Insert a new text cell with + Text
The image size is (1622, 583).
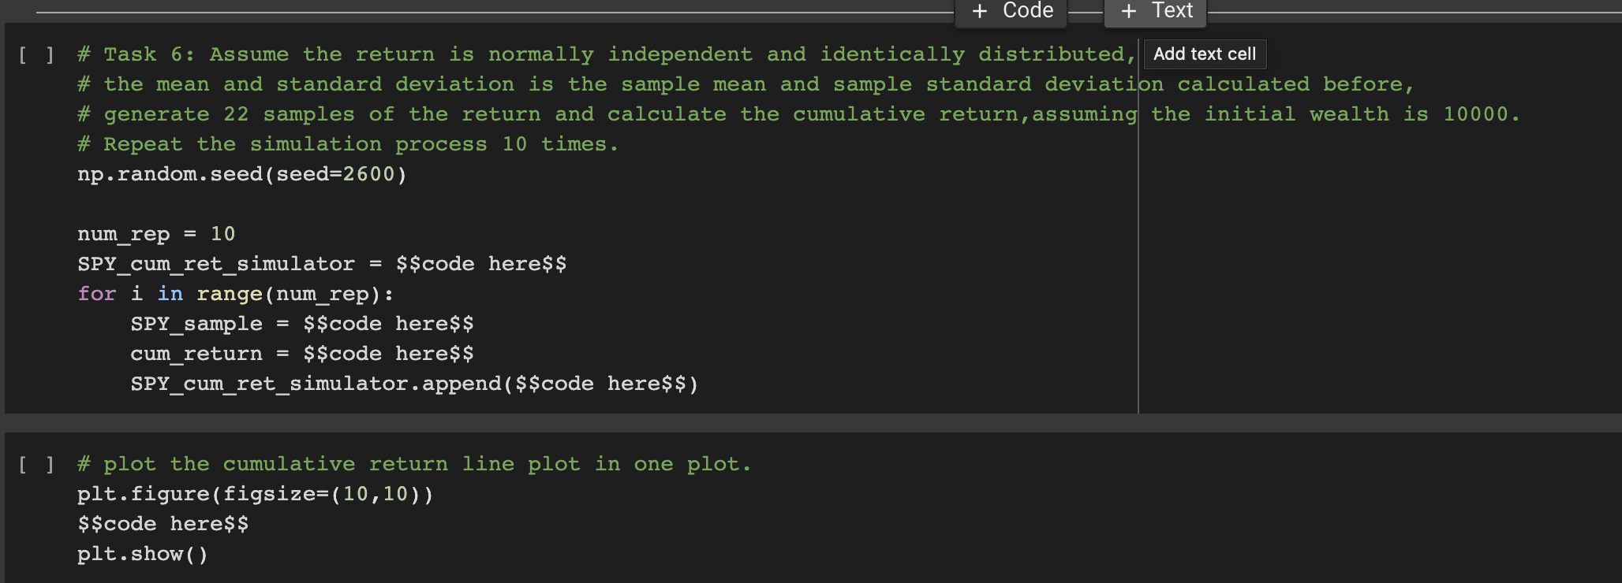point(1155,11)
